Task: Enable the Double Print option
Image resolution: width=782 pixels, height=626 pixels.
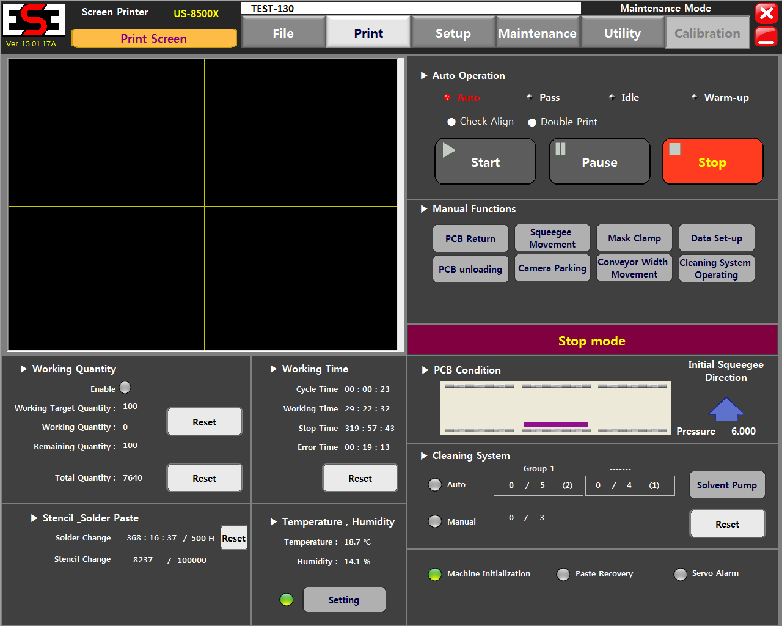Action: click(x=532, y=122)
